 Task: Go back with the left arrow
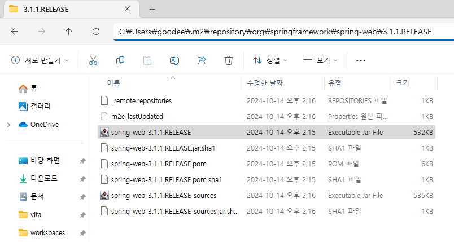[x=15, y=32]
